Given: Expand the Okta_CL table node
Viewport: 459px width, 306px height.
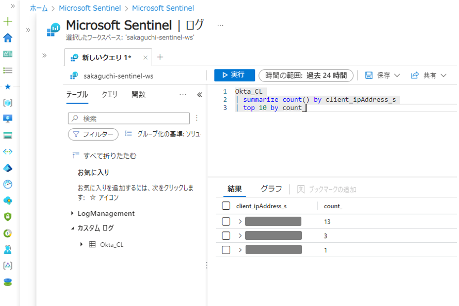Looking at the screenshot, I should (82, 244).
